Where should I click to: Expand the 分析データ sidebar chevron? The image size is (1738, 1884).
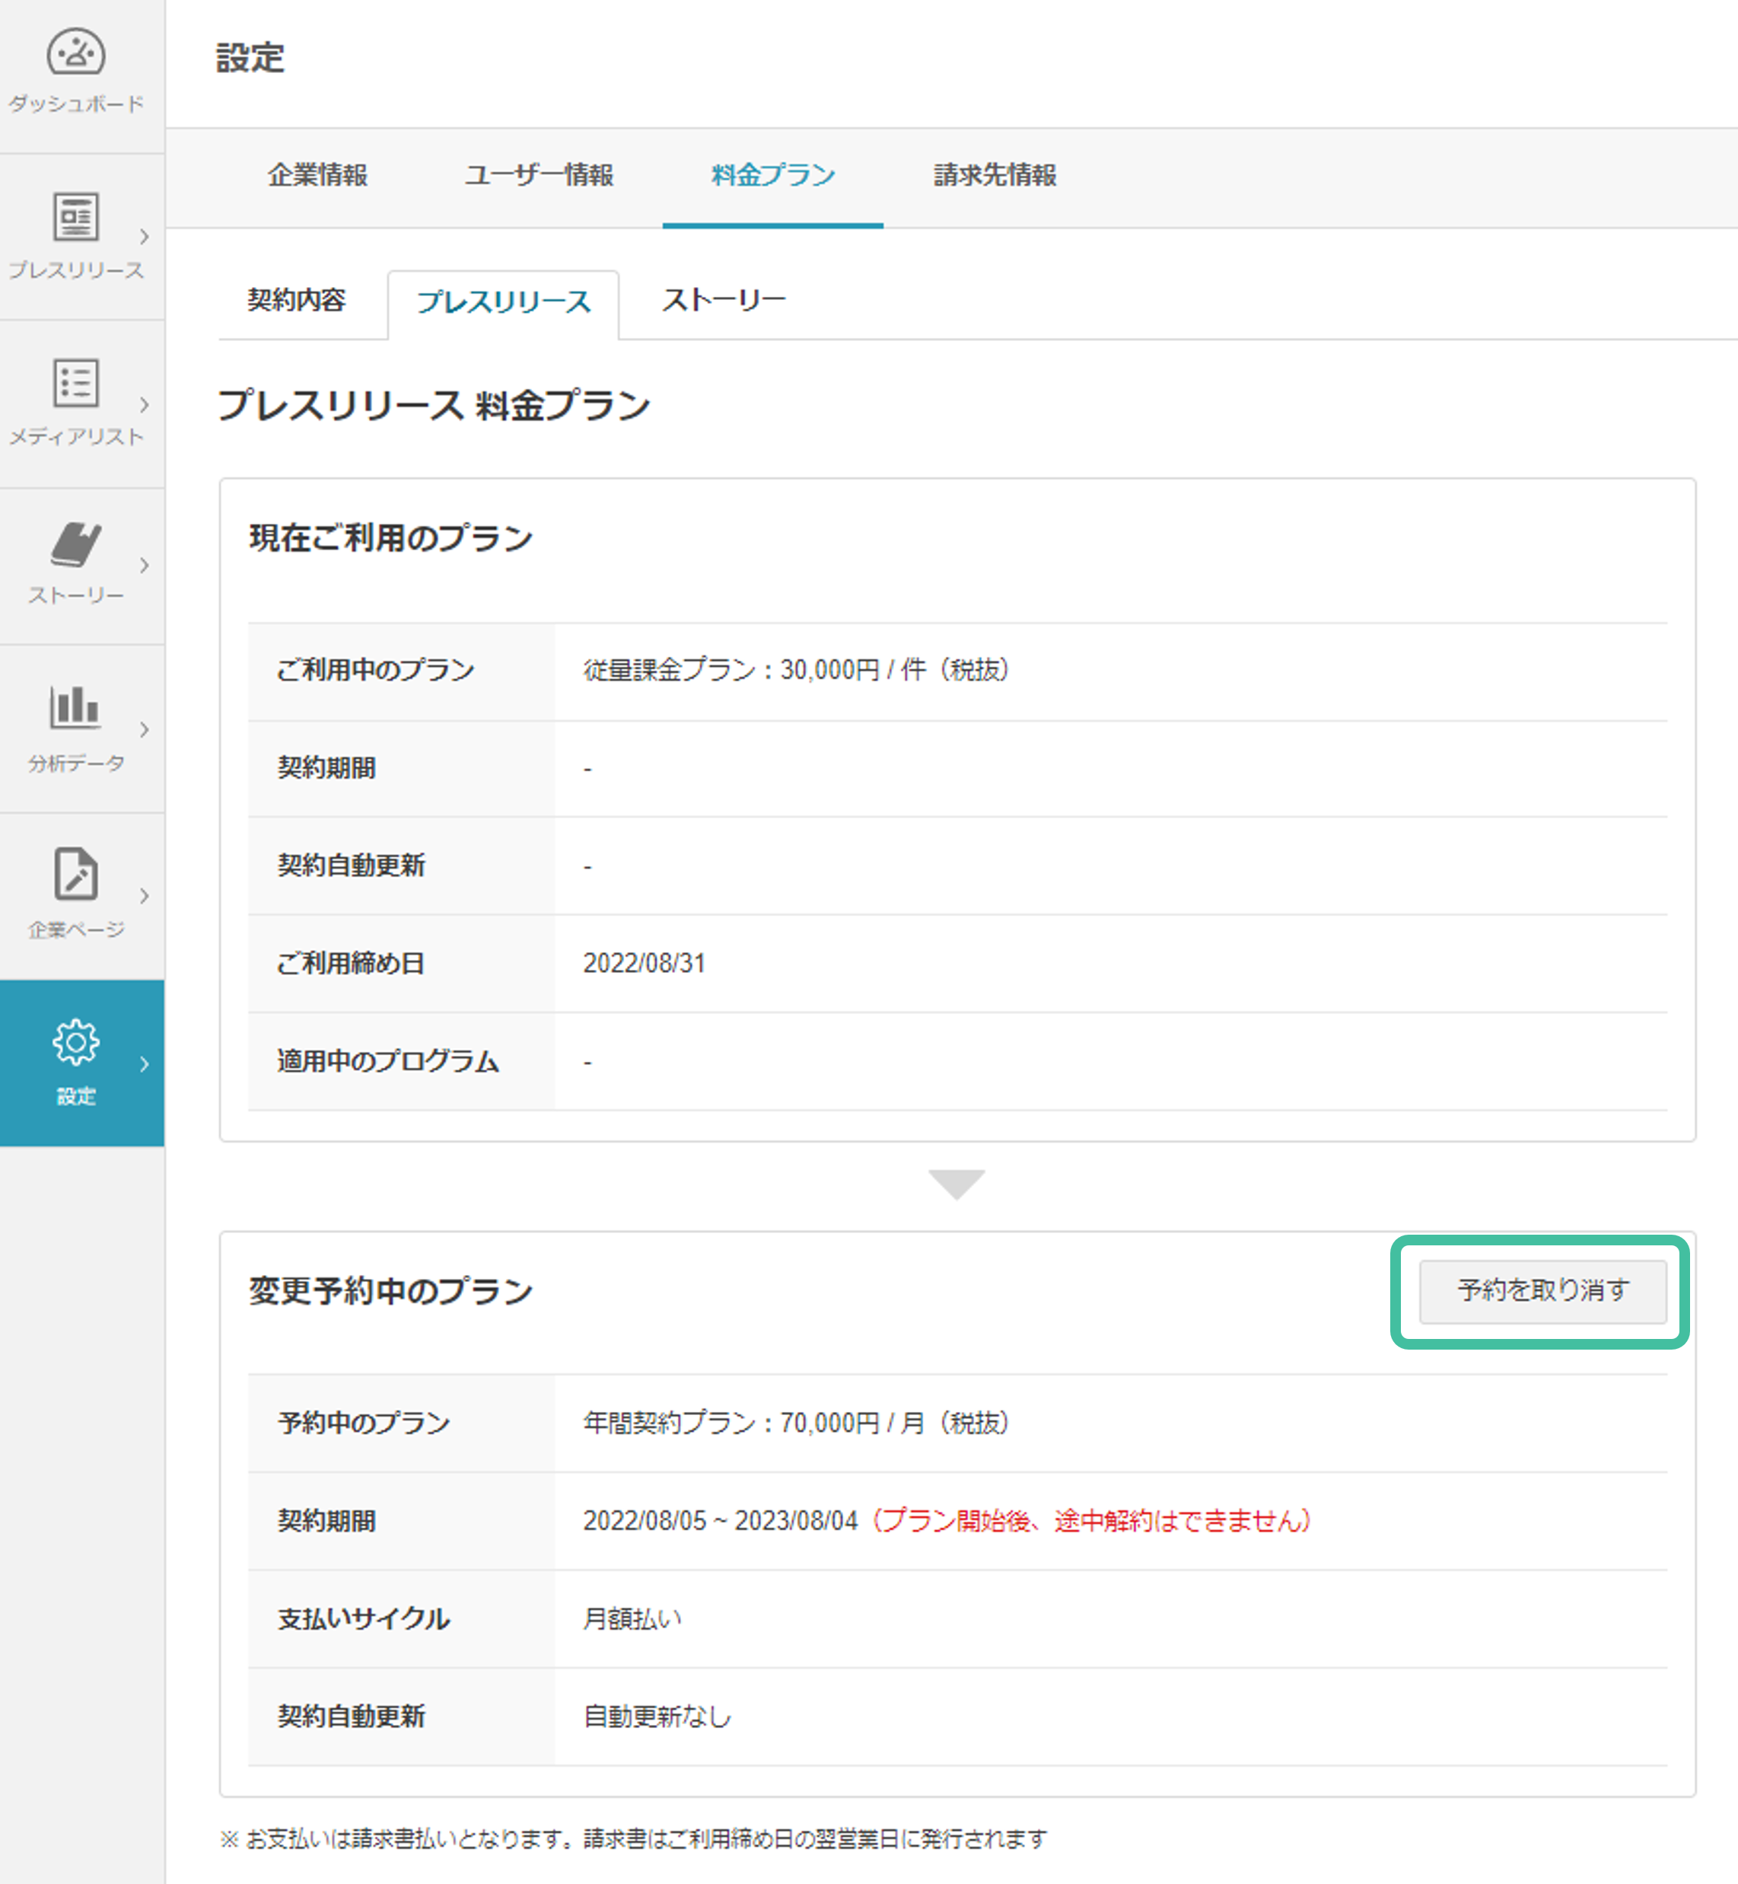coord(144,729)
